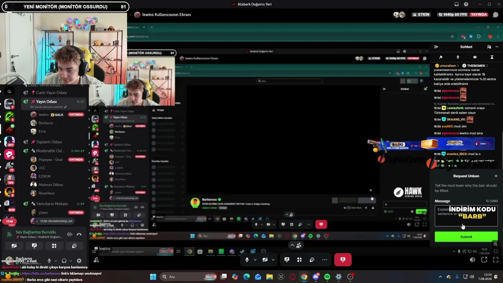Image resolution: width=503 pixels, height=283 pixels.
Task: Open the Discord inbox icon
Action: (x=457, y=4)
